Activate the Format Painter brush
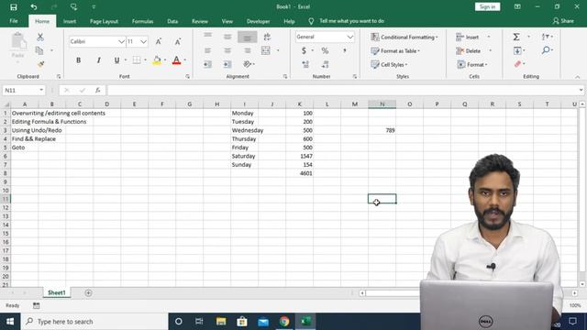 click(x=40, y=64)
